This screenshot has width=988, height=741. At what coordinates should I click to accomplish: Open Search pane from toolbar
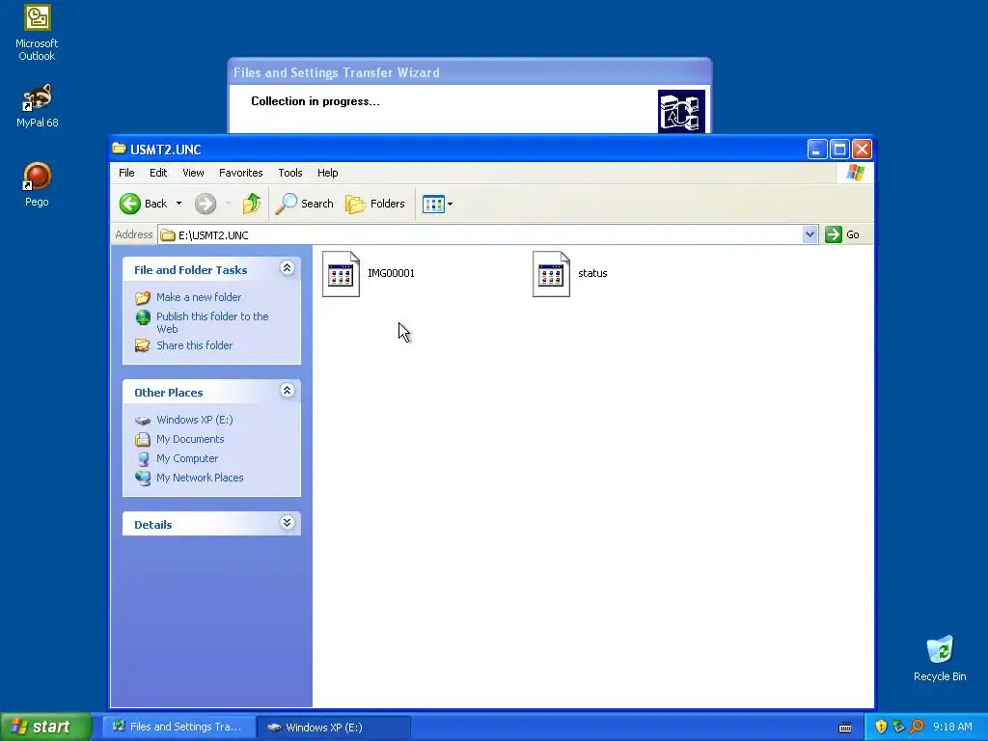[x=304, y=204]
